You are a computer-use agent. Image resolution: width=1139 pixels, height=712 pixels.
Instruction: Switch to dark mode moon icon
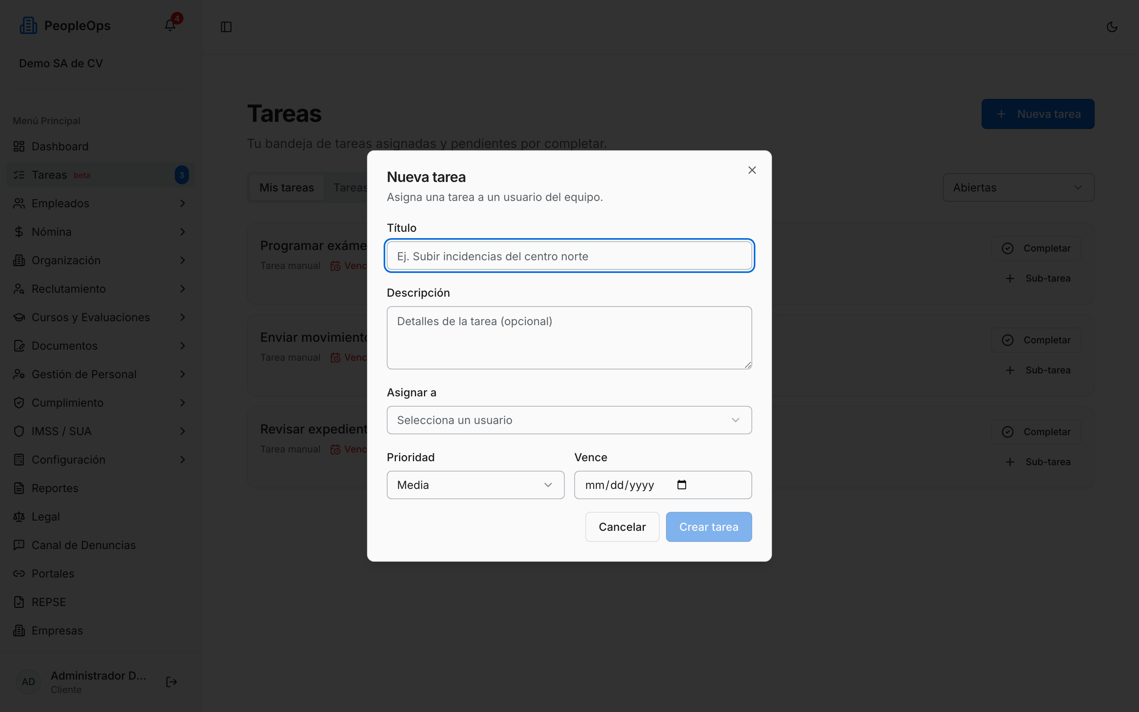pos(1112,27)
